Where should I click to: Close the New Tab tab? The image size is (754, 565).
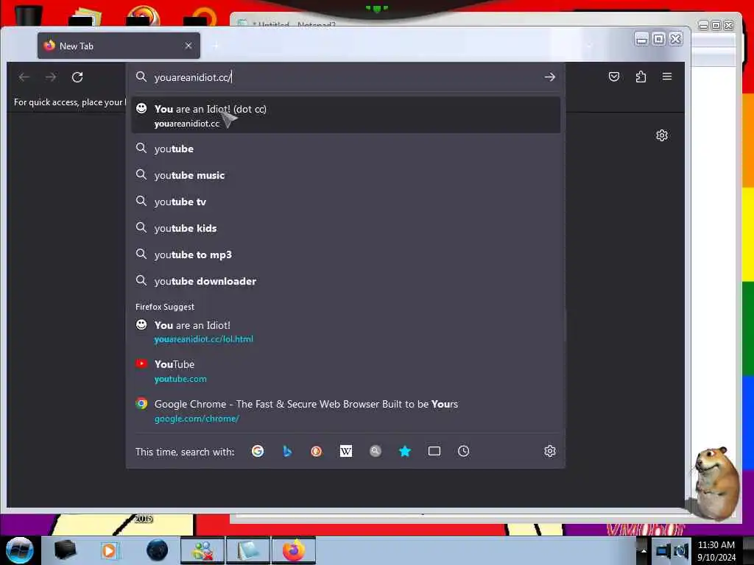point(188,46)
